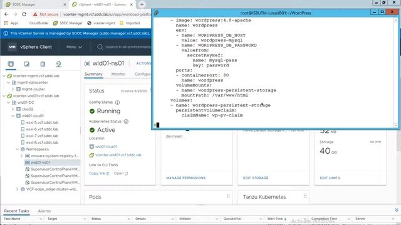Click the terminal window vertical scrollbar
The height and width of the screenshot is (225, 401).
(x=395, y=72)
